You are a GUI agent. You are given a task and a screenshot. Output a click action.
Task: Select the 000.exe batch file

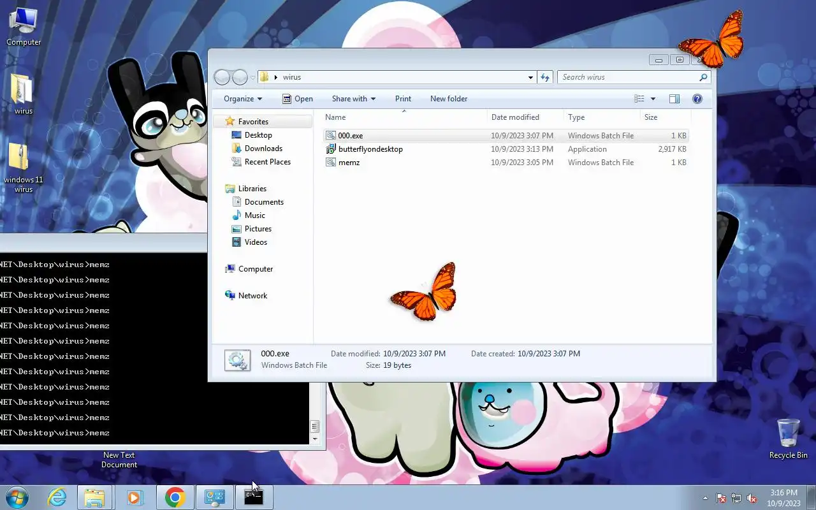pos(506,136)
